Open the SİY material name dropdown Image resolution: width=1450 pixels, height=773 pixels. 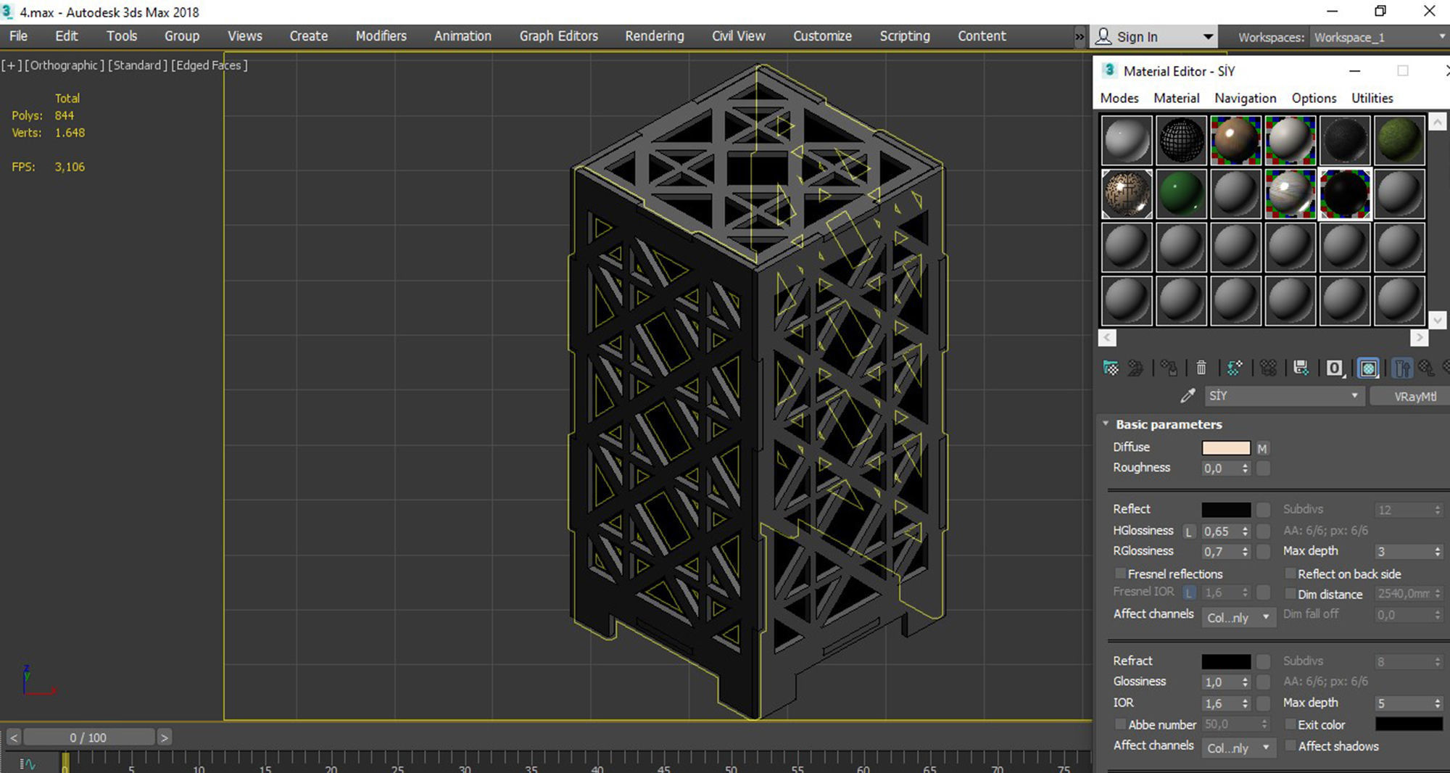point(1284,396)
